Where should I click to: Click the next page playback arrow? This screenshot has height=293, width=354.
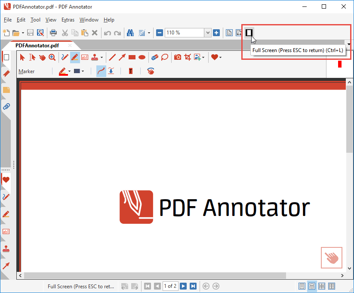(183, 286)
